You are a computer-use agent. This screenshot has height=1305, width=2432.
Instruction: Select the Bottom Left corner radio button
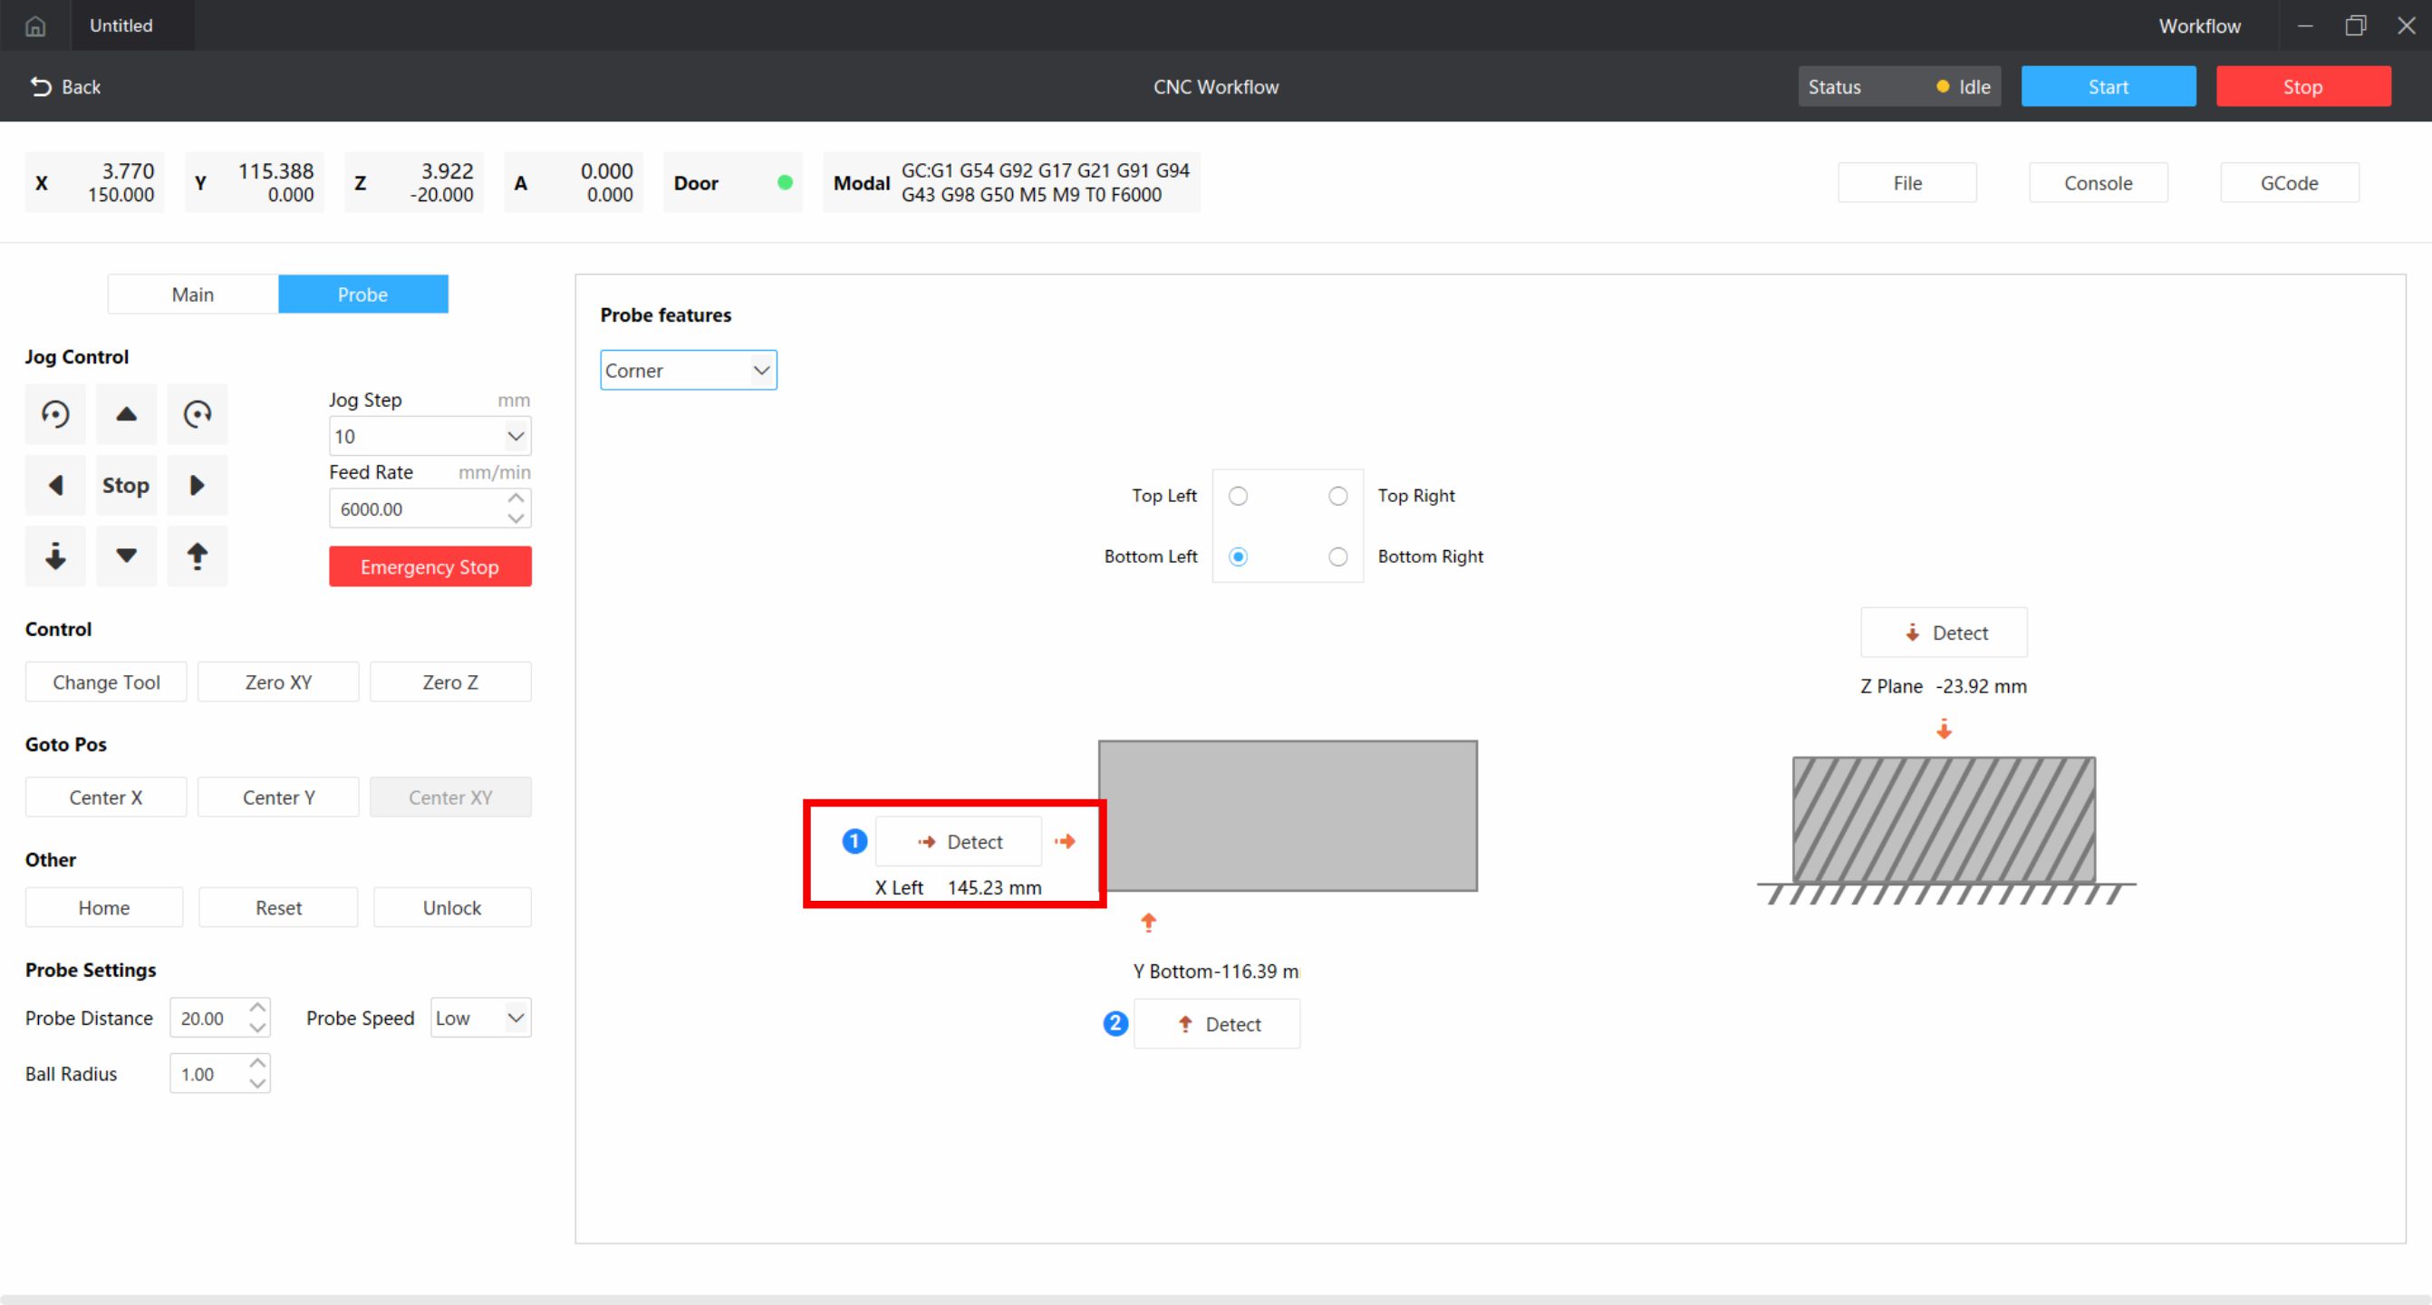point(1238,556)
